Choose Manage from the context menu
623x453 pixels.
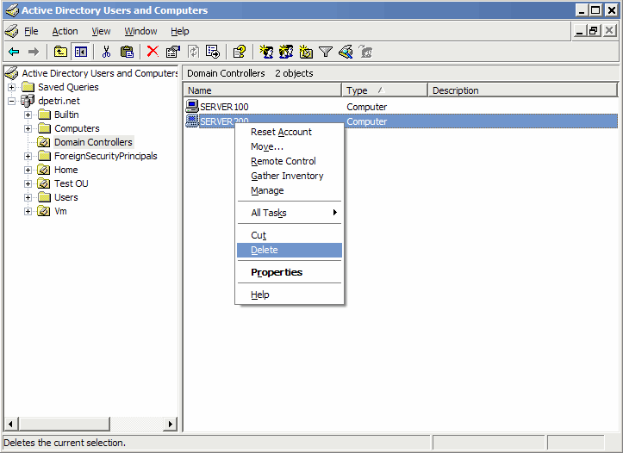coord(290,190)
